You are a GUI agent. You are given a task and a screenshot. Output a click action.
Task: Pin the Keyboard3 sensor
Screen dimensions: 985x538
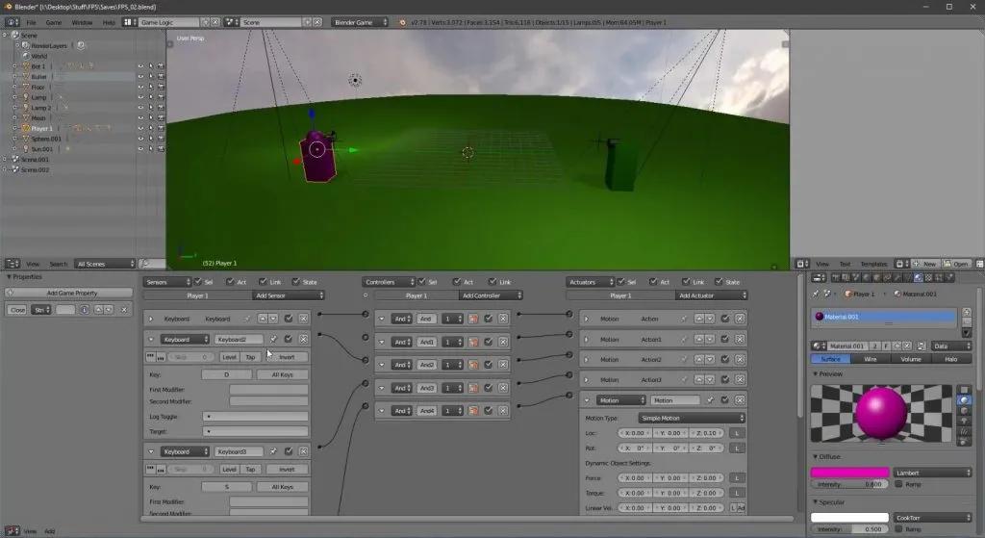tap(273, 451)
